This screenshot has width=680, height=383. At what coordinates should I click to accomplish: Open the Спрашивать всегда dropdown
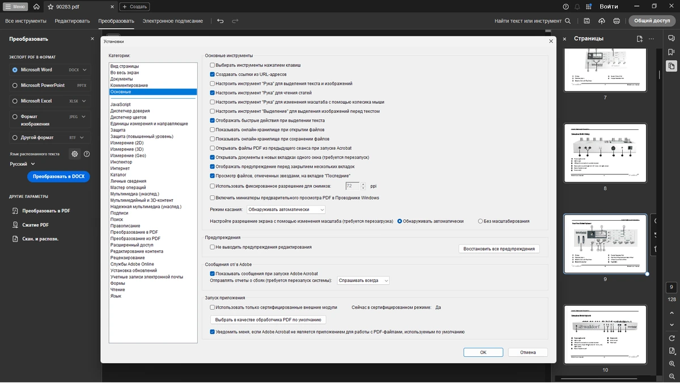(363, 280)
